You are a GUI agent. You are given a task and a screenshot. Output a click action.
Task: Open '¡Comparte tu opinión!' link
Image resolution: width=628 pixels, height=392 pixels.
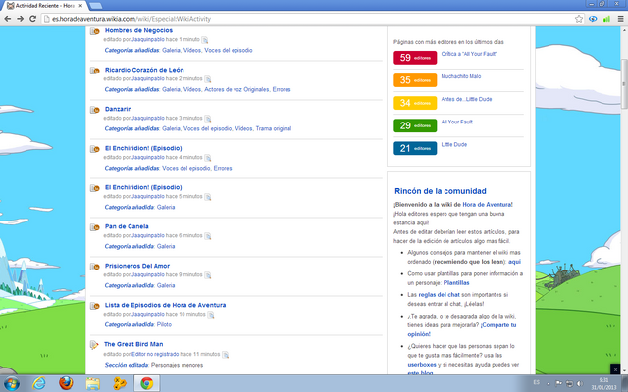(497, 325)
